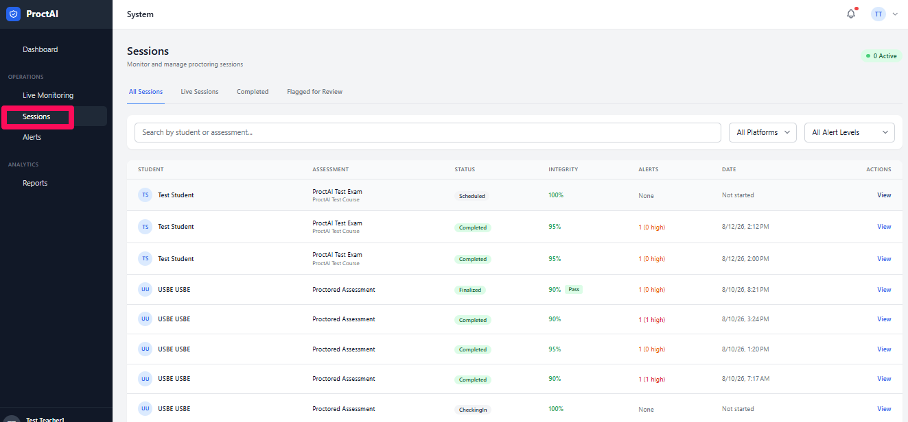The width and height of the screenshot is (908, 422).
Task: Open View link for the Finalized session
Action: [x=884, y=290]
